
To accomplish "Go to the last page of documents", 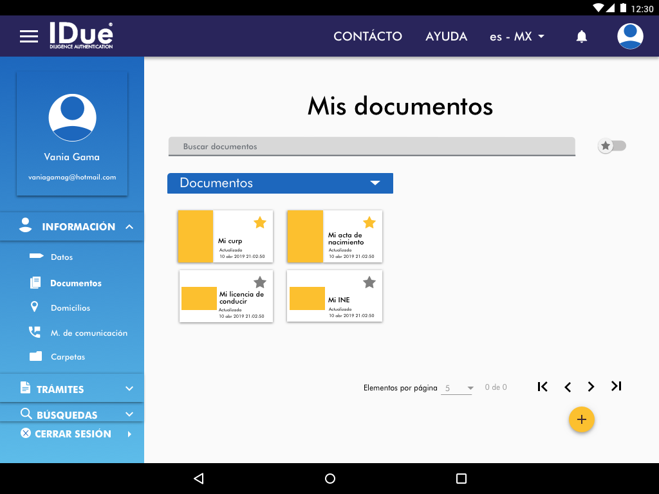I will pyautogui.click(x=616, y=387).
